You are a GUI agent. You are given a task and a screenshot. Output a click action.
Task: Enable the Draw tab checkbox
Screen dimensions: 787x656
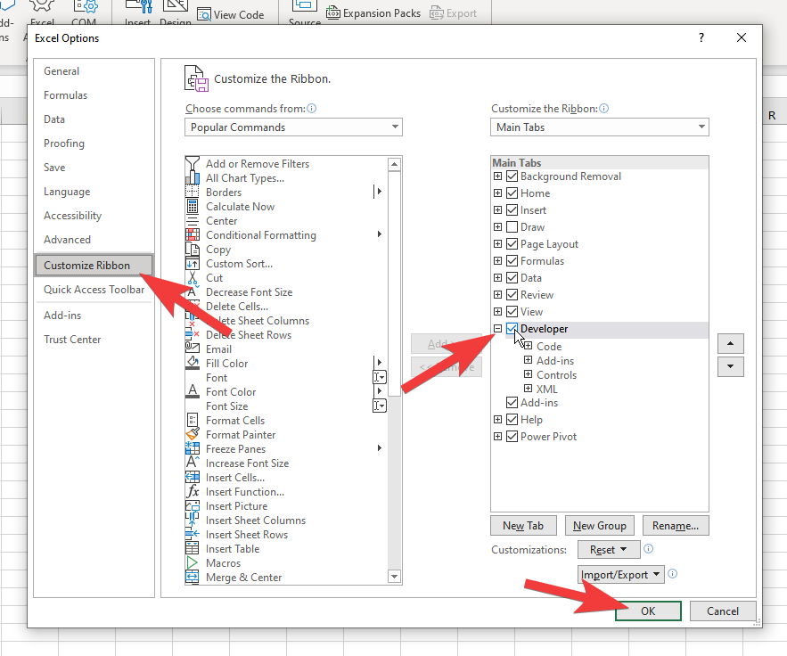(512, 227)
